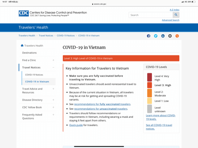Viewport: 198px width, 148px height.
Task: Share page on Twitter
Action: 156,36
